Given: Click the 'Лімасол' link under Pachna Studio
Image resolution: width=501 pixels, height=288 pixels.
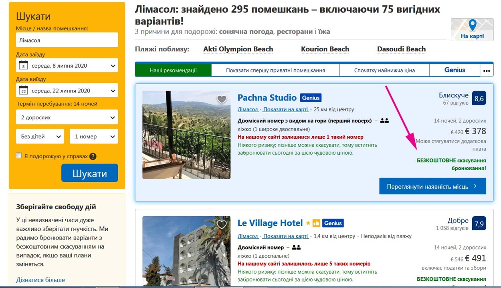Looking at the screenshot, I should point(248,109).
